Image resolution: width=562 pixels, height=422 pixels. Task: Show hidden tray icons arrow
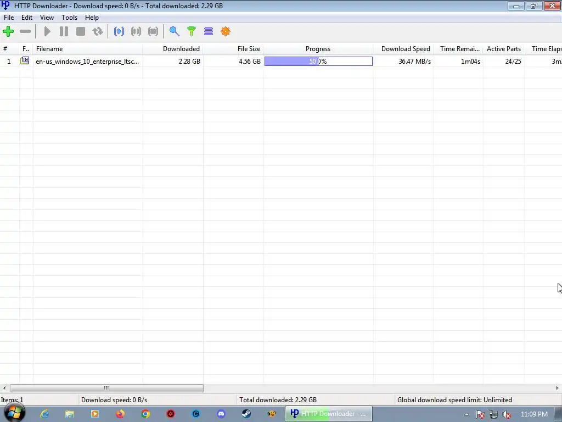tap(467, 414)
